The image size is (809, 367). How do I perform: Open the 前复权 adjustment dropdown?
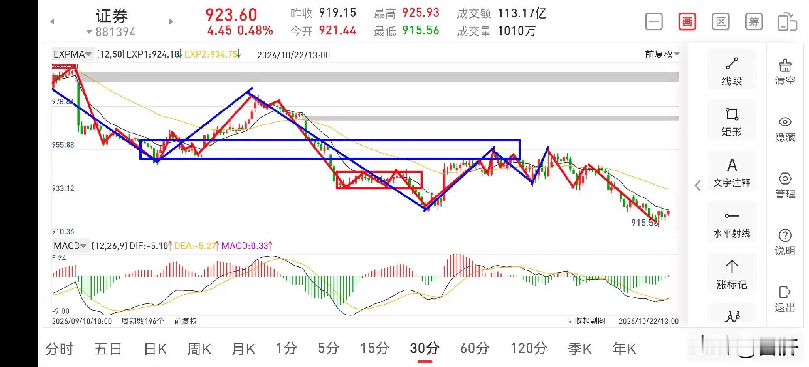tap(662, 54)
